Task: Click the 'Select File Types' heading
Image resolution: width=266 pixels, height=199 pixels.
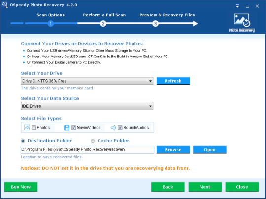Action: point(41,118)
